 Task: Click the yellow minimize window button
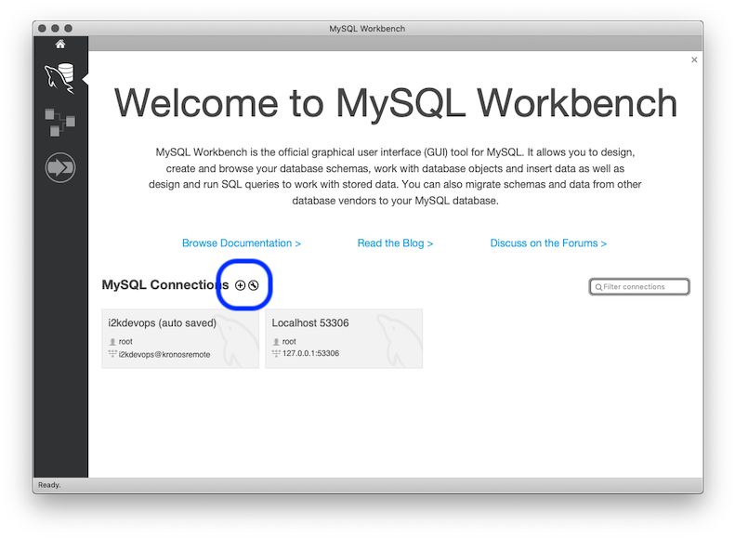56,28
